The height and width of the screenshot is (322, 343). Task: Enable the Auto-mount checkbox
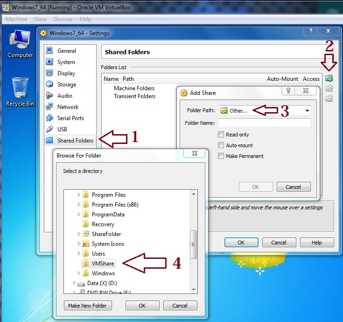221,145
